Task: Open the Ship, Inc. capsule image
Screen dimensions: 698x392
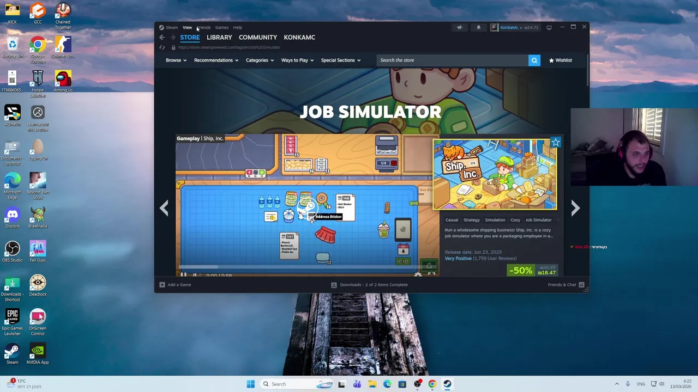Action: pos(495,174)
